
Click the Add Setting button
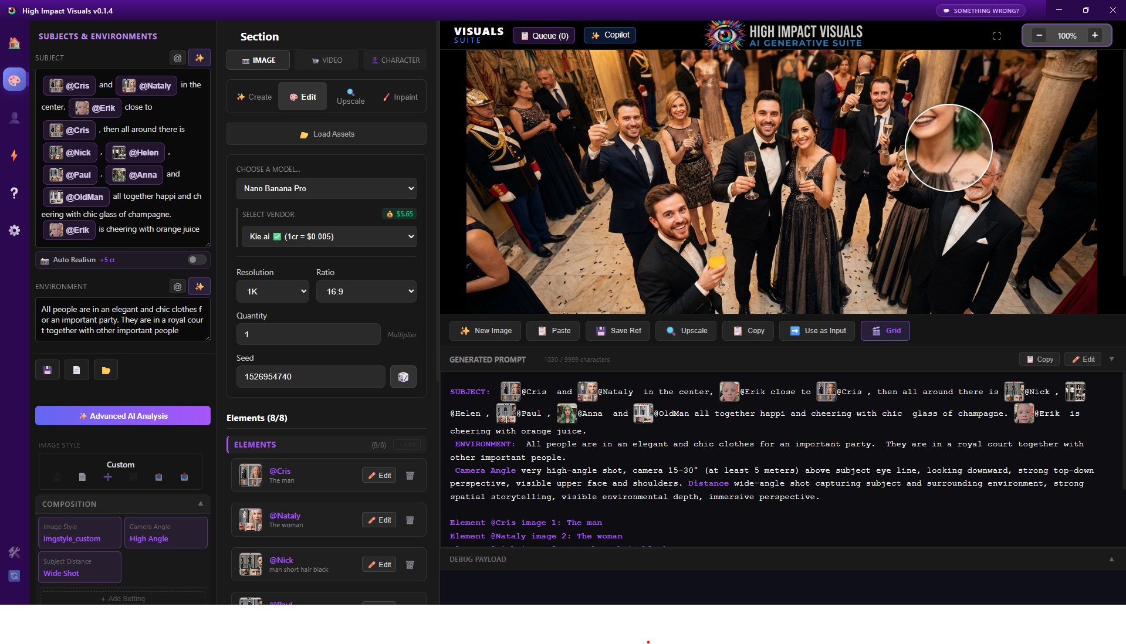coord(123,599)
